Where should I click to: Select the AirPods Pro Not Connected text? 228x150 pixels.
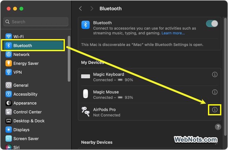point(107,115)
